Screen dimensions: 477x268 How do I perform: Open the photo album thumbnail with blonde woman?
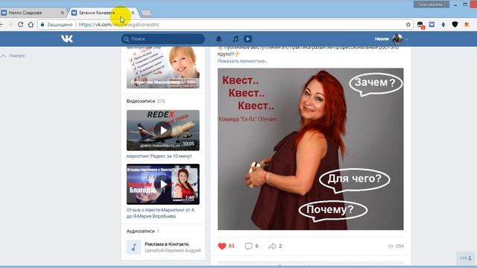pos(163,68)
